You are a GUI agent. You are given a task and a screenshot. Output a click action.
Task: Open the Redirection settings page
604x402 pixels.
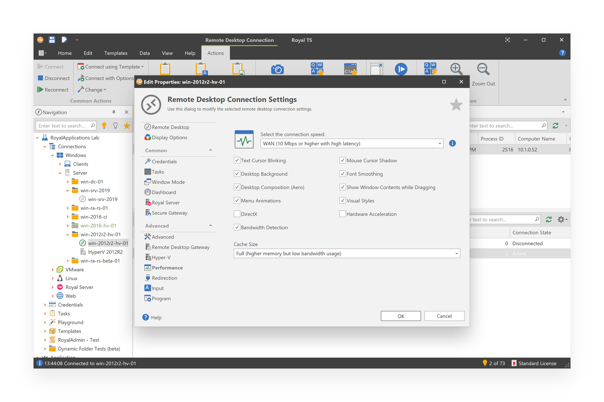[164, 278]
